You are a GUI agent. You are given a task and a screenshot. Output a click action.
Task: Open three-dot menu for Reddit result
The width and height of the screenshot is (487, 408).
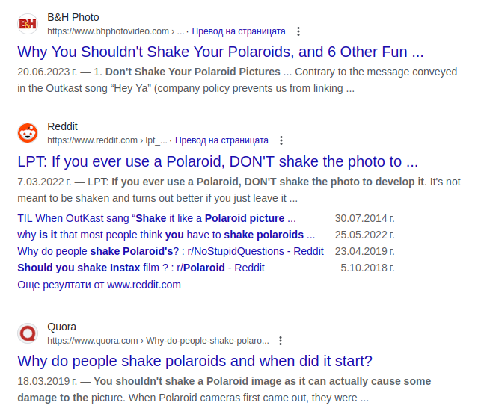coord(281,140)
